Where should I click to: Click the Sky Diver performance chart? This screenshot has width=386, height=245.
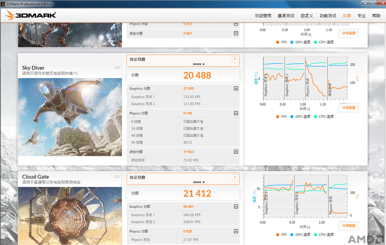click(x=305, y=78)
